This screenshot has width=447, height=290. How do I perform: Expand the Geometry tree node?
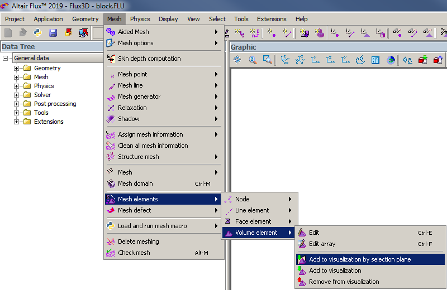point(17,68)
